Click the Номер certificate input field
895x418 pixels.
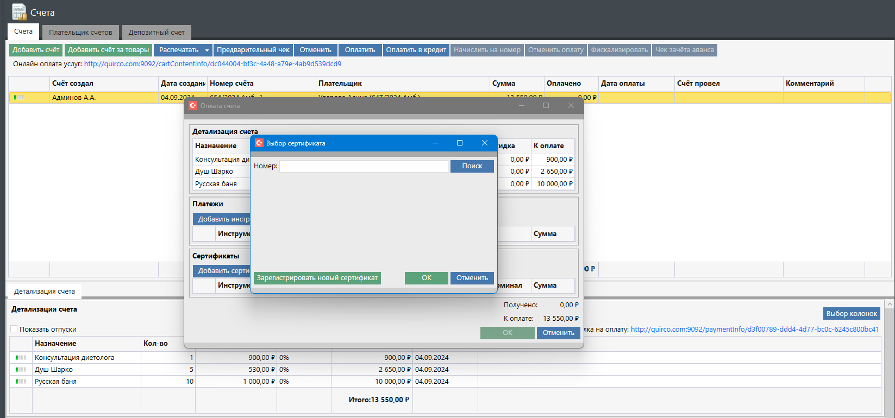pos(364,166)
